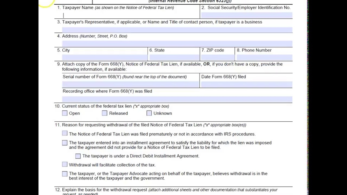Click the '6. State' label
347x195 pixels.
click(157, 50)
